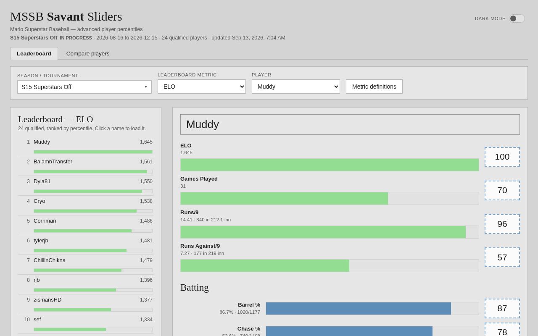The image size is (538, 336).
Task: Click the ELO percentile bar
Action: (x=330, y=165)
